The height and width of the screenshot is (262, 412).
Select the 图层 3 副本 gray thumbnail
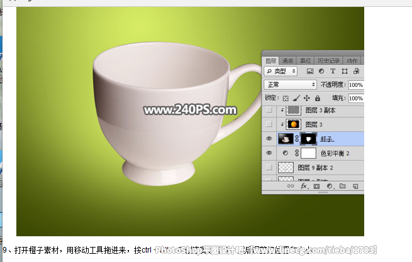(293, 110)
